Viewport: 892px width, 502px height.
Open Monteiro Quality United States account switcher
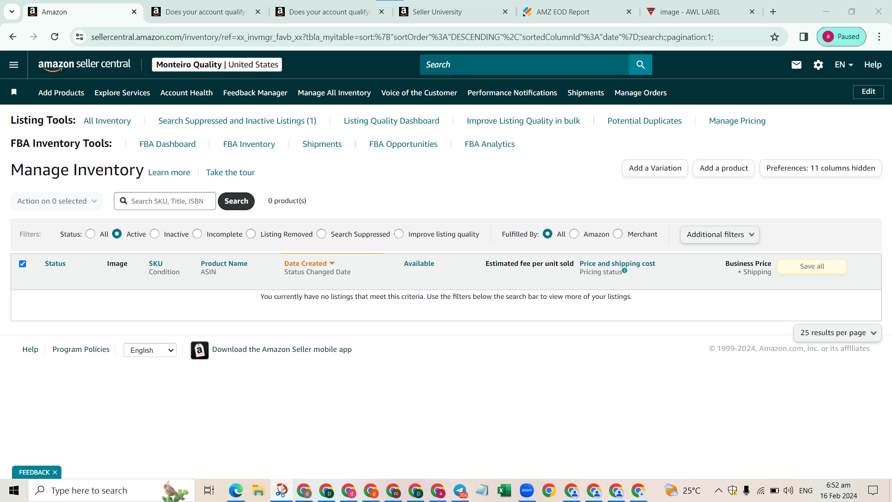coord(217,65)
